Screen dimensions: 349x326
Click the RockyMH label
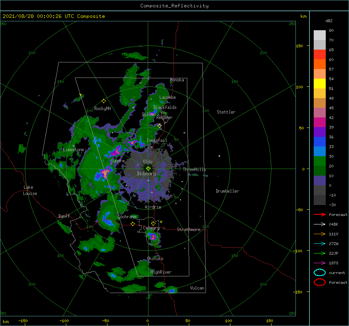pyautogui.click(x=102, y=109)
